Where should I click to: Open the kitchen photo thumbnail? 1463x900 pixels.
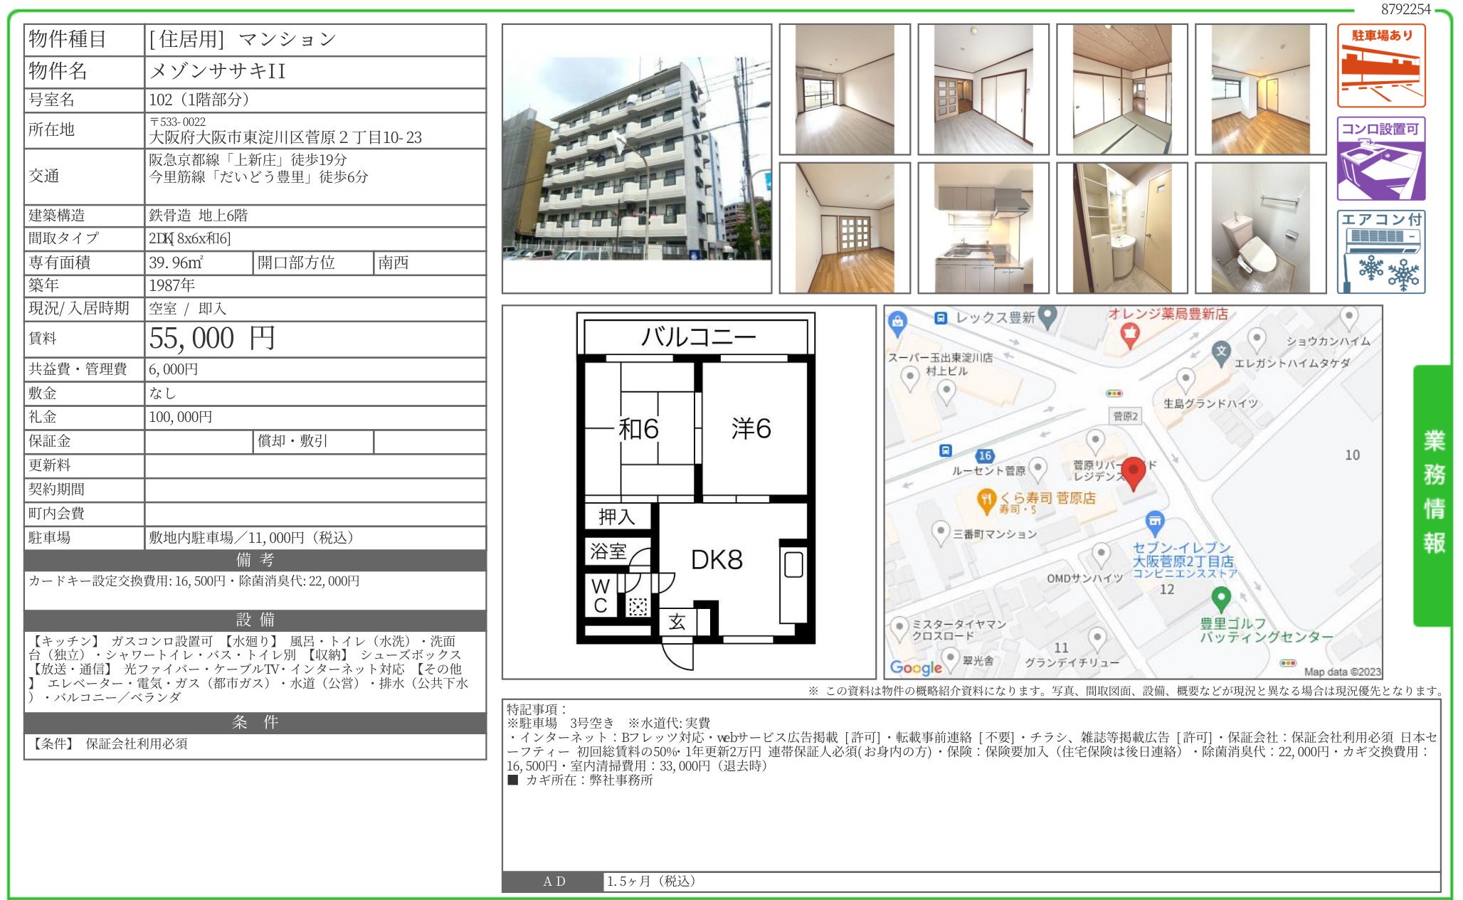[x=983, y=228]
